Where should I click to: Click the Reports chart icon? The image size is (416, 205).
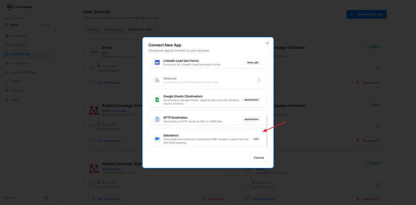pos(7,81)
